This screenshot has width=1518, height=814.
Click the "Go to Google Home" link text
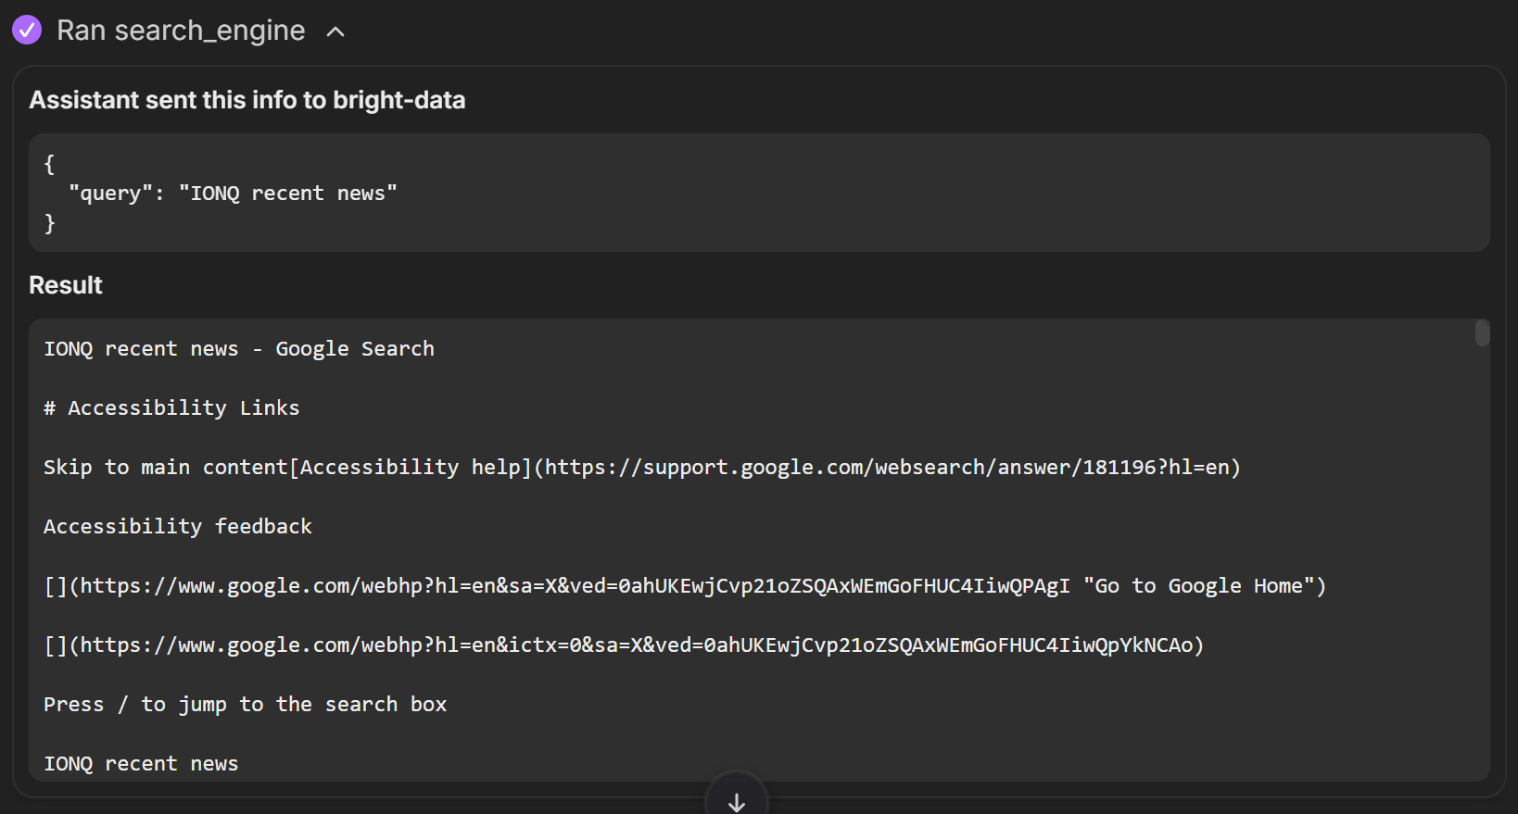[1204, 586]
